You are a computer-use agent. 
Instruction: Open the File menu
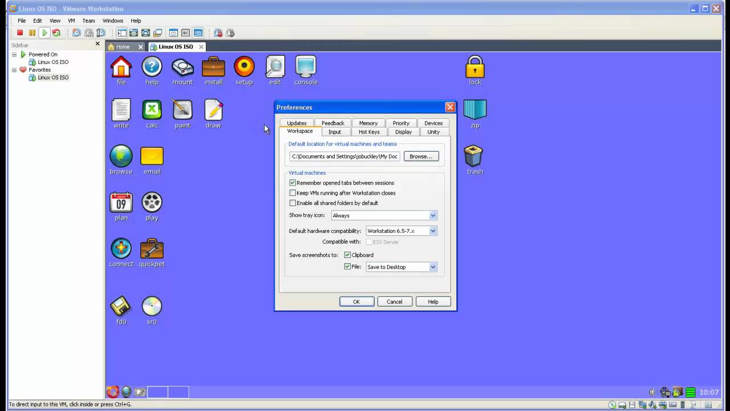click(x=22, y=21)
